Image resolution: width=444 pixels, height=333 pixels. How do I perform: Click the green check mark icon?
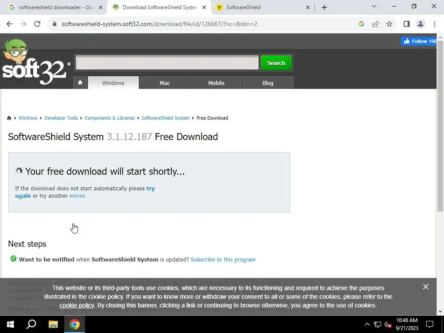(13, 258)
